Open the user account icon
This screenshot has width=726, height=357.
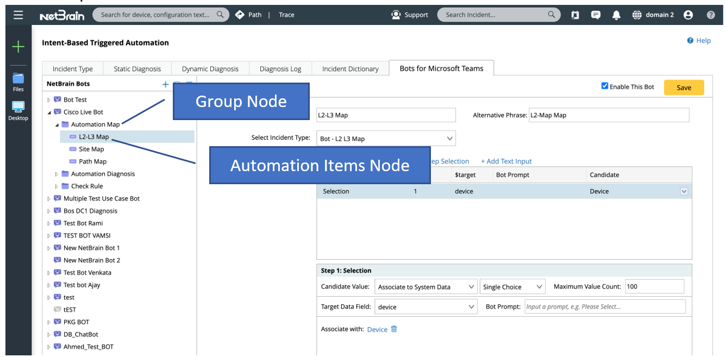[689, 15]
